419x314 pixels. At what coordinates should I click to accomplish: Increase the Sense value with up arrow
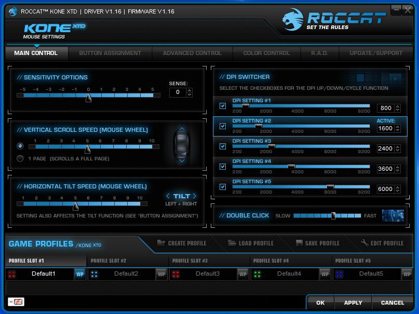tap(189, 90)
